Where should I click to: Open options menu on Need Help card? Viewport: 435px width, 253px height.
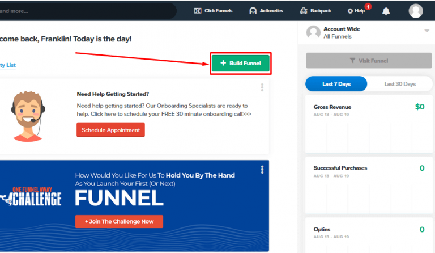(262, 87)
